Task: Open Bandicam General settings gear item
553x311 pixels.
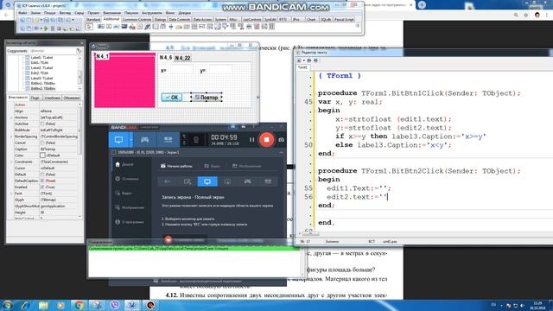Action: tap(127, 179)
